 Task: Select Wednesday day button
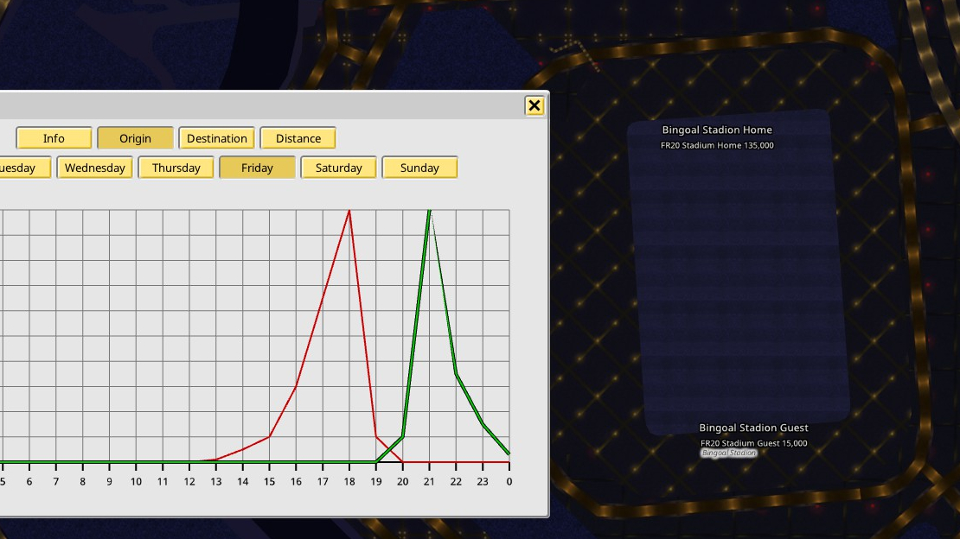click(x=95, y=168)
